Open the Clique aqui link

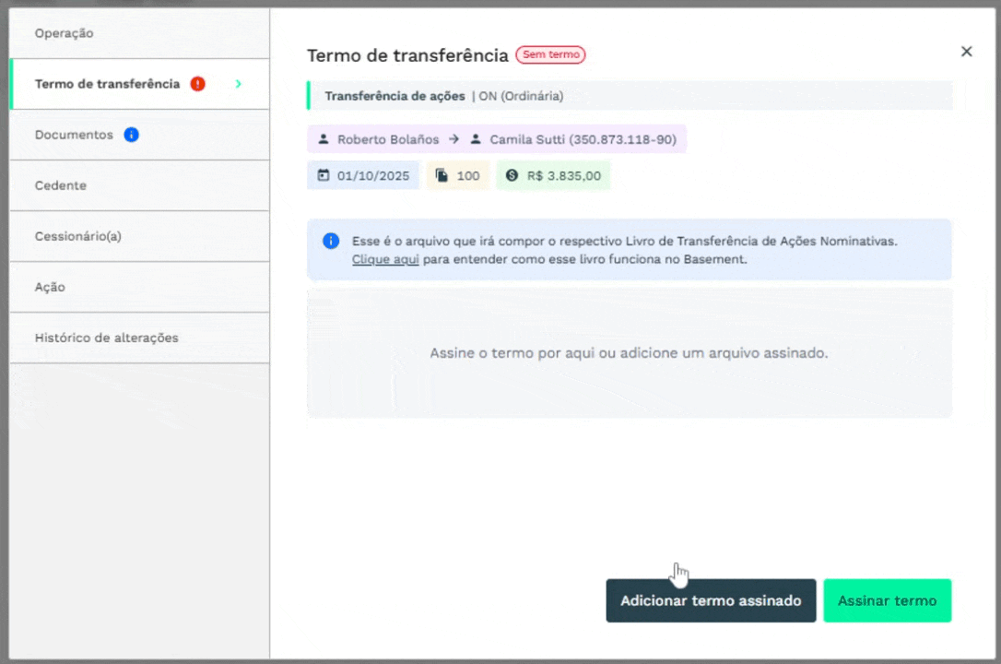(384, 259)
